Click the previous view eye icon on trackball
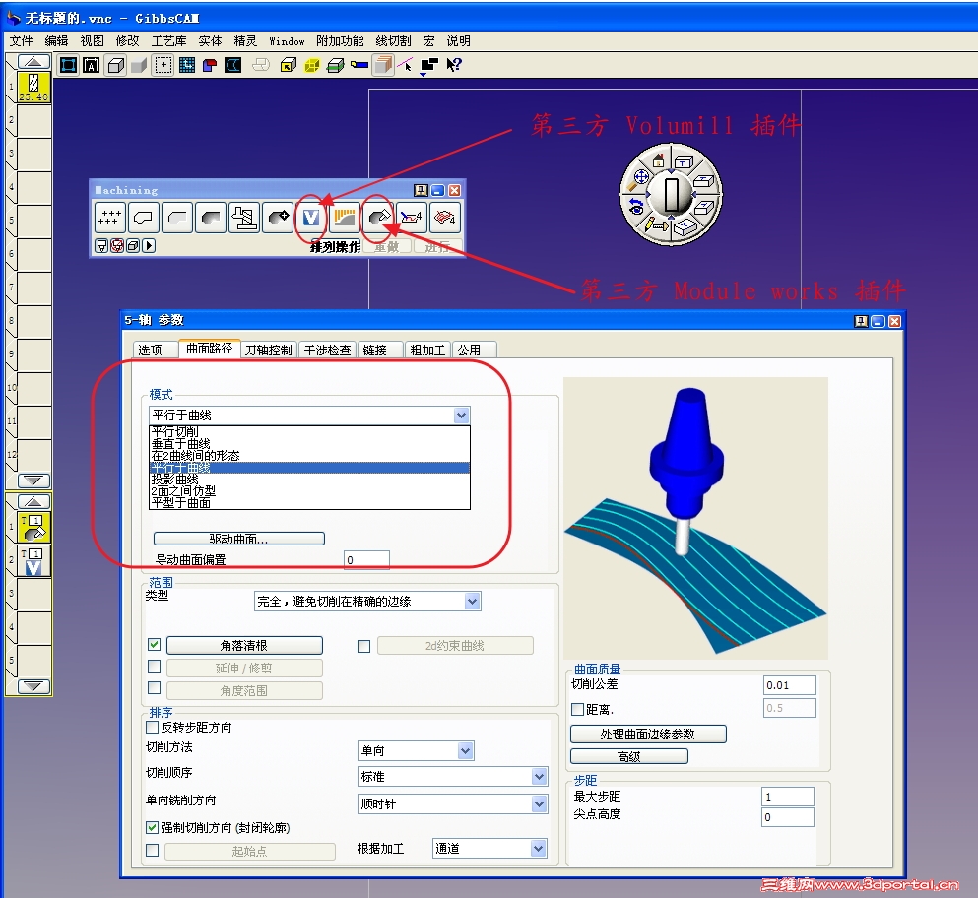The width and height of the screenshot is (978, 898). (636, 207)
